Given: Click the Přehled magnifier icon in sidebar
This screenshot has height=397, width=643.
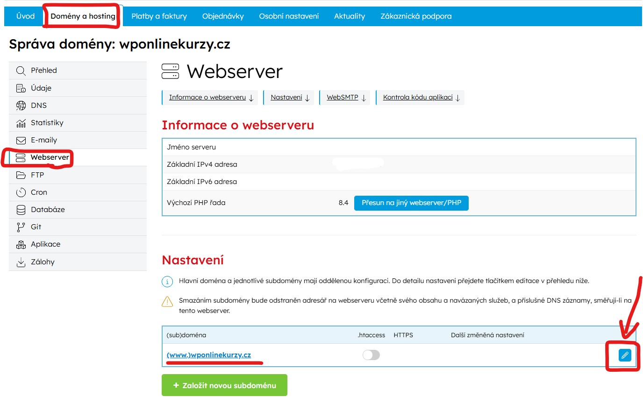Looking at the screenshot, I should click(x=21, y=71).
